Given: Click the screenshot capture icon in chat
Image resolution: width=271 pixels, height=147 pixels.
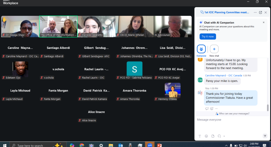Looking at the screenshot, I should point(219,136).
